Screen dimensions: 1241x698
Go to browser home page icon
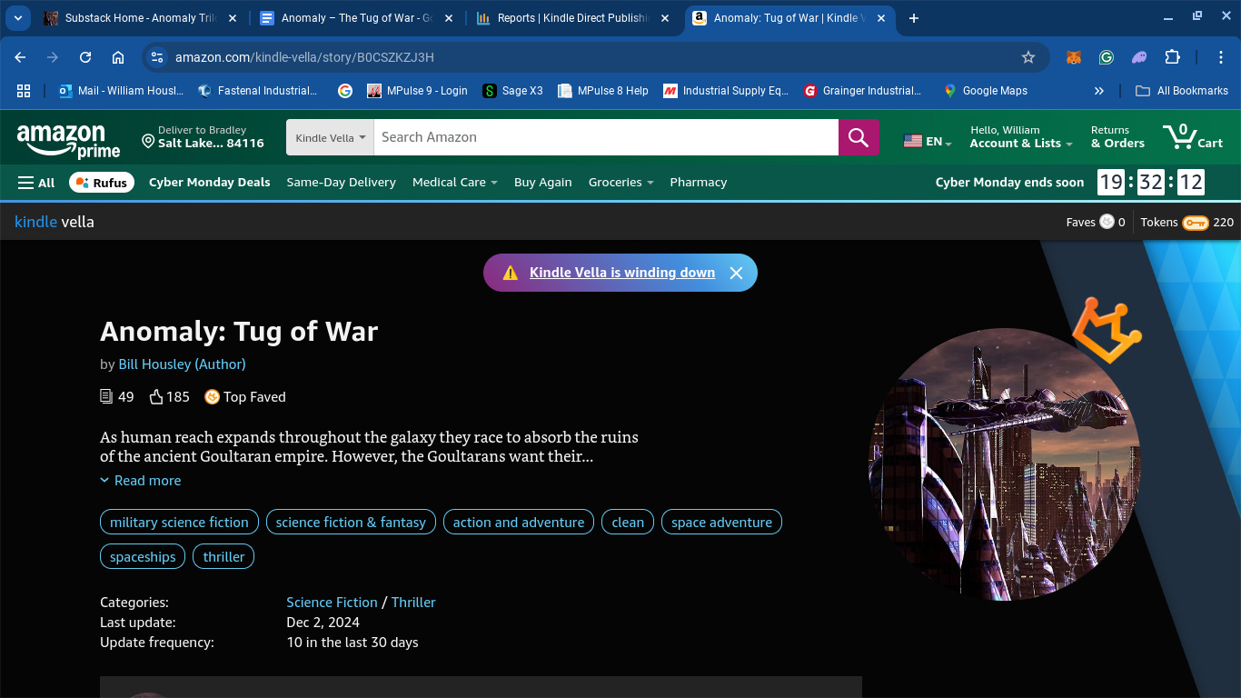(118, 57)
